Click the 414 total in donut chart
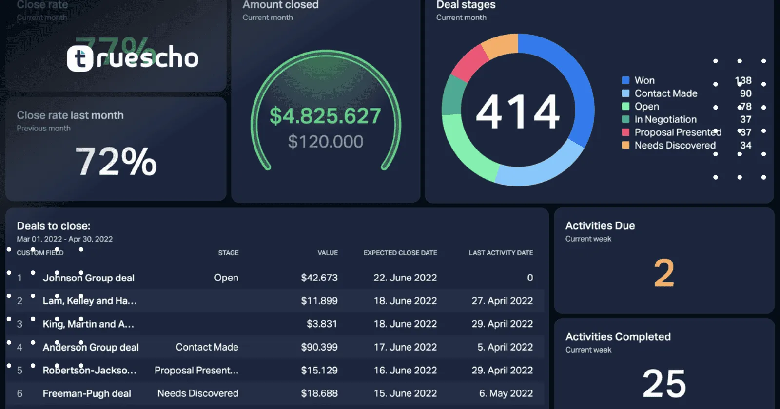The height and width of the screenshot is (409, 780). click(x=518, y=112)
